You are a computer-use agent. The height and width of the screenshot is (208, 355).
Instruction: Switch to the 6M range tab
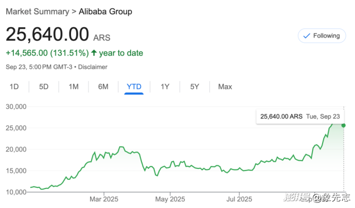point(103,87)
